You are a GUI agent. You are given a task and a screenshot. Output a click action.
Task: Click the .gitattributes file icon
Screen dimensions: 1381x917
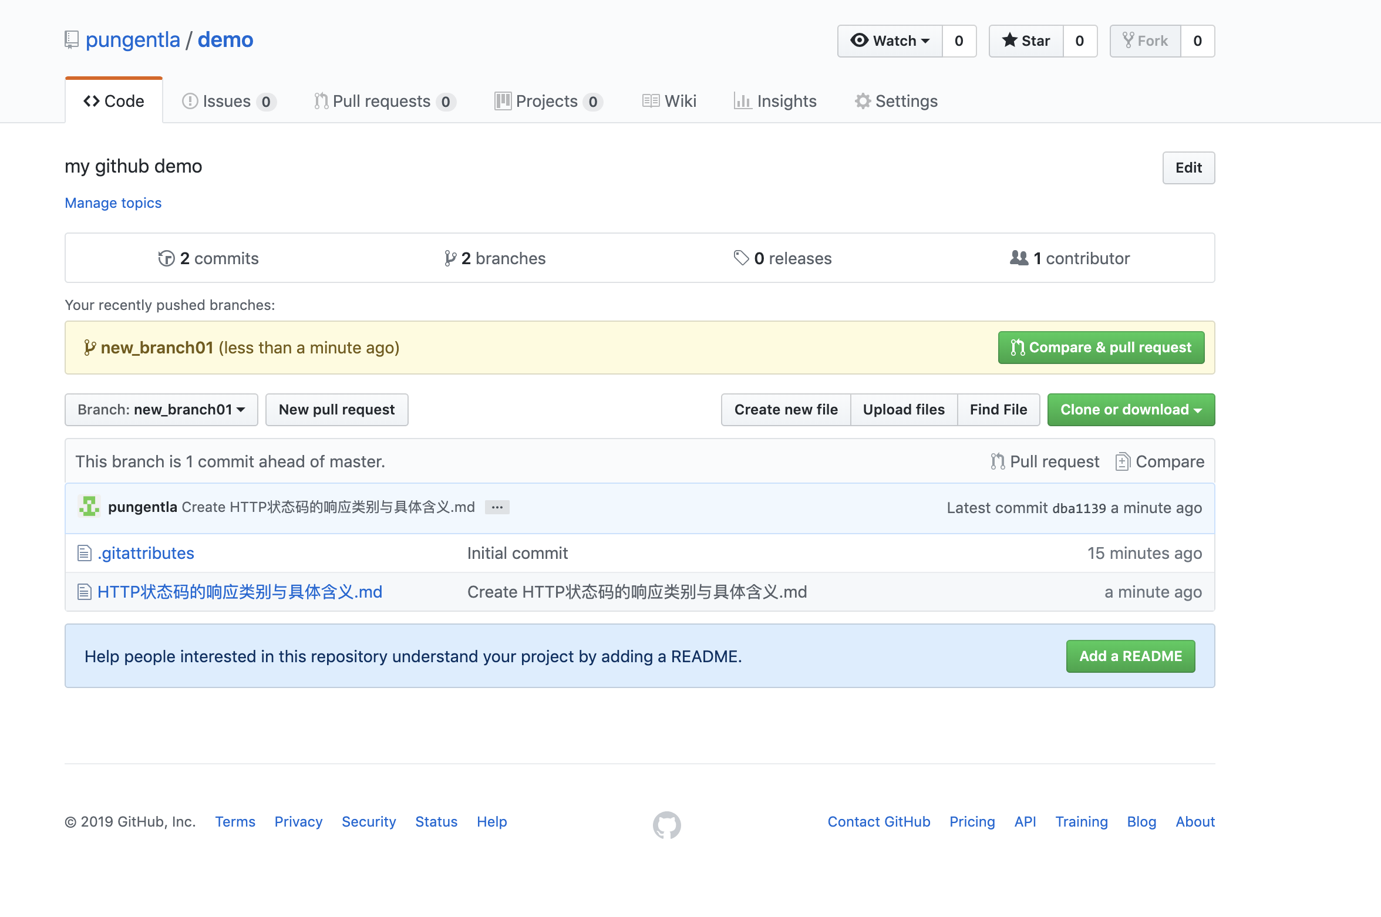point(85,553)
